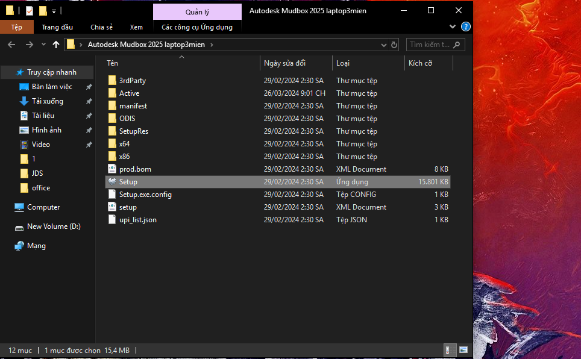
Task: Click the back navigation arrow
Action: tap(11, 45)
